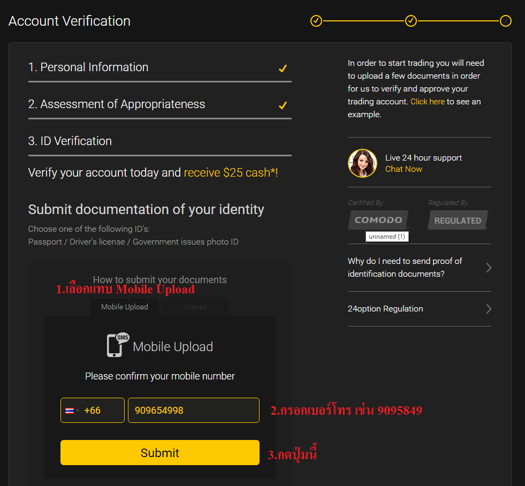Click the +66 country code field
Viewport: 525px width, 486px height.
click(93, 411)
